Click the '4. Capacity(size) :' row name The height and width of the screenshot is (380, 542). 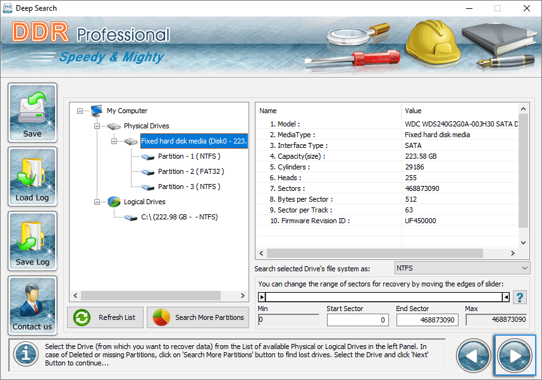pos(297,156)
